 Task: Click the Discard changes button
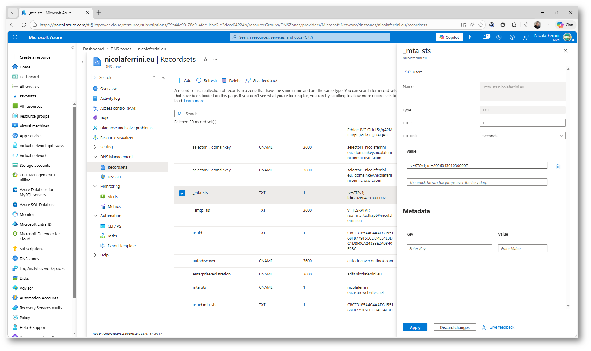coord(454,327)
